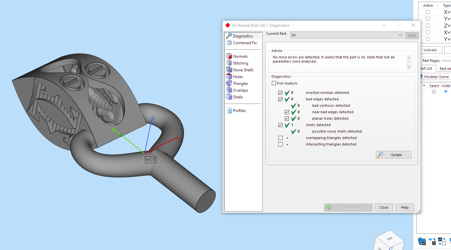Open the Diagnostics page in Fix Wizard
Image resolution: width=451 pixels, height=250 pixels.
tap(243, 36)
